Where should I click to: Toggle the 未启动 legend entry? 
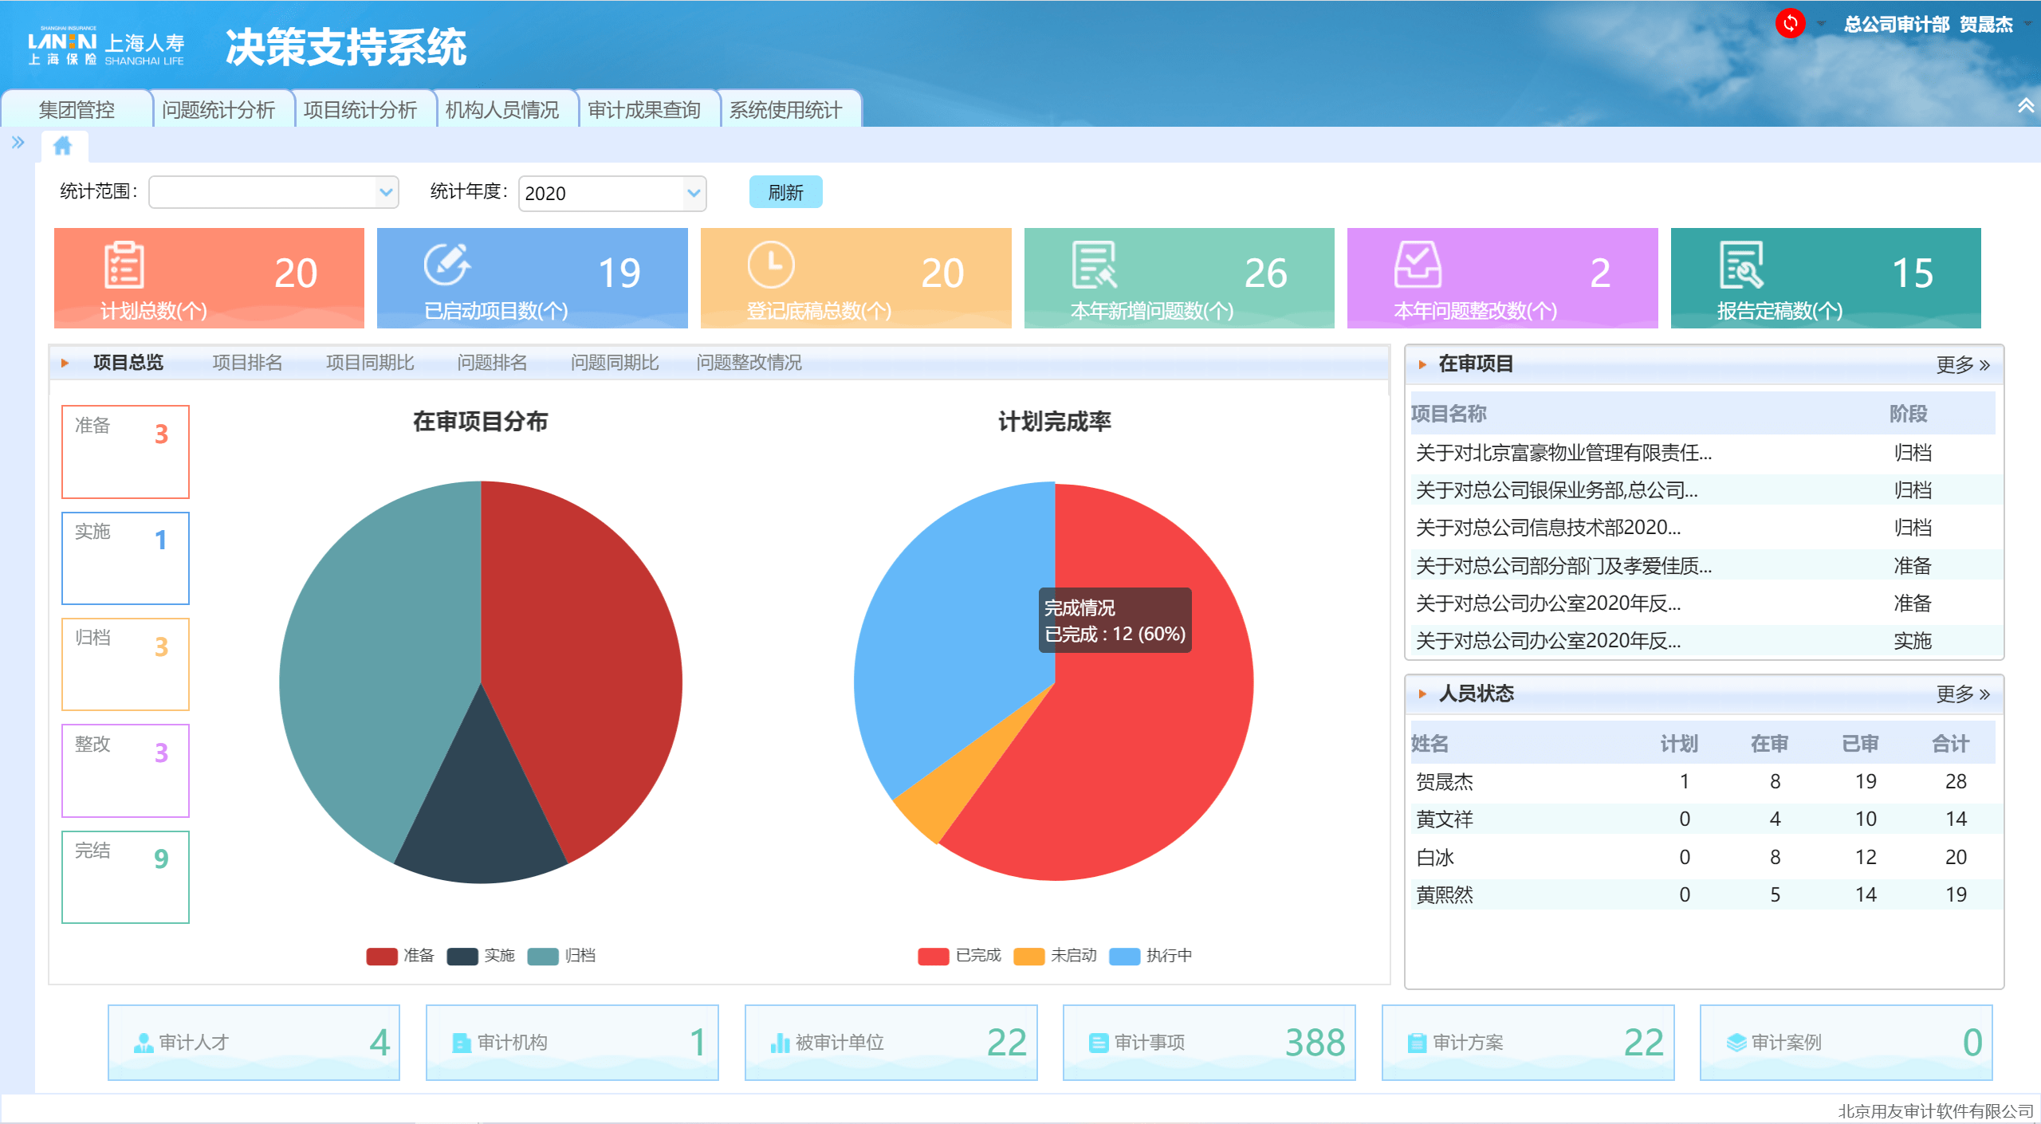1055,955
